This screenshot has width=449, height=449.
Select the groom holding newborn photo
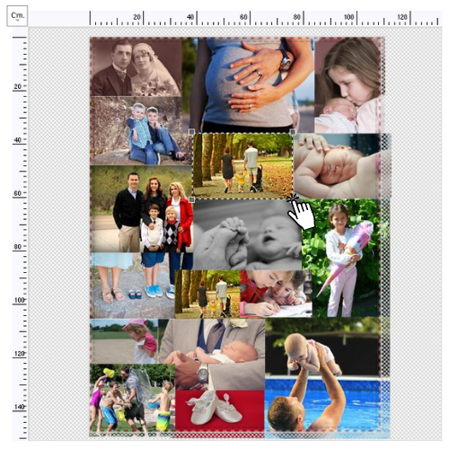coord(212,355)
